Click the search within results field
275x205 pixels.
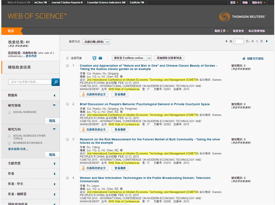click(x=30, y=82)
